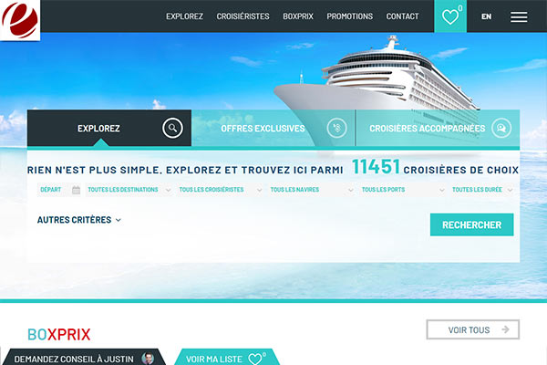
Task: Open the Tous les navires dropdown
Action: pos(312,190)
